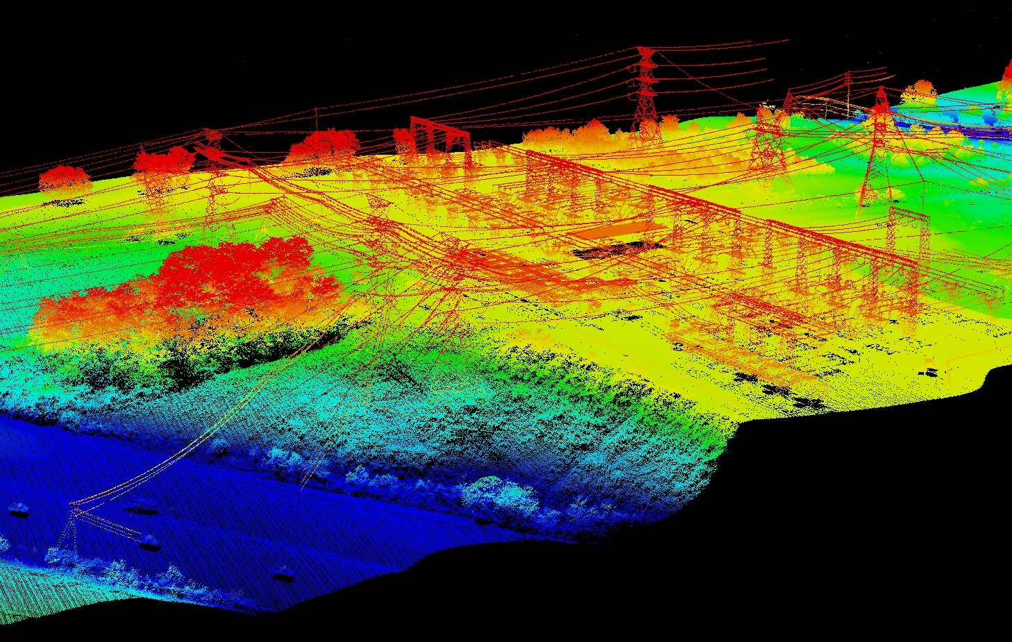Pick the utility pole in the blue field
This screenshot has width=1012, height=642.
(x=72, y=529)
